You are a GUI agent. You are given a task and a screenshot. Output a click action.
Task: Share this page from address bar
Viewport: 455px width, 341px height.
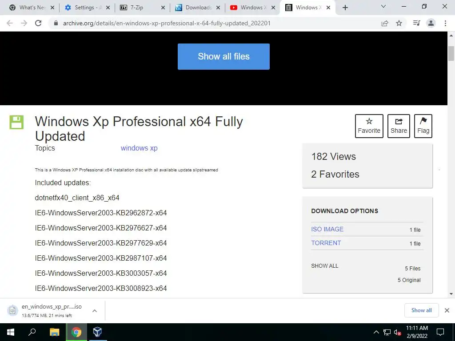385,23
